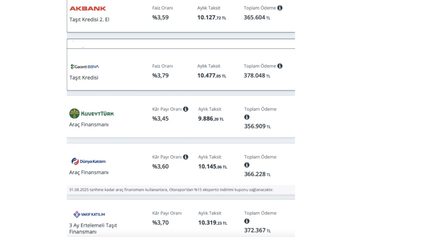Show Kâr Payı Oranı info for Kuveyt Türk
The image size is (421, 237).
pyautogui.click(x=186, y=109)
